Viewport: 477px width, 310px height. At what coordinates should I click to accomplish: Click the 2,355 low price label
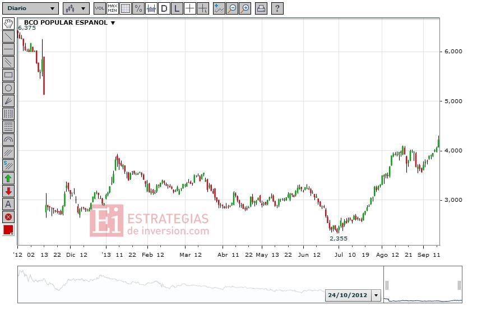(x=339, y=238)
